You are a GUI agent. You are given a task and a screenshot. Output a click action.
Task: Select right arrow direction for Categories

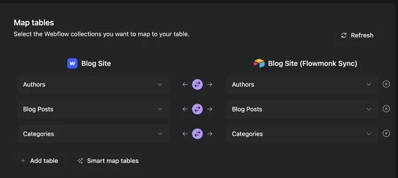210,134
